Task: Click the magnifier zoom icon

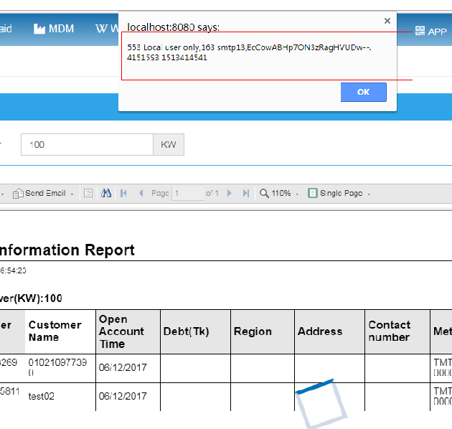Action: [264, 193]
